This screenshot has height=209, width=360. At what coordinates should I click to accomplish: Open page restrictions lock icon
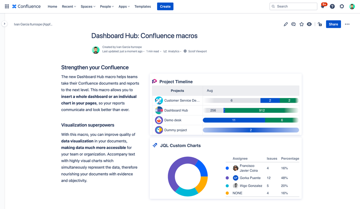click(x=320, y=24)
